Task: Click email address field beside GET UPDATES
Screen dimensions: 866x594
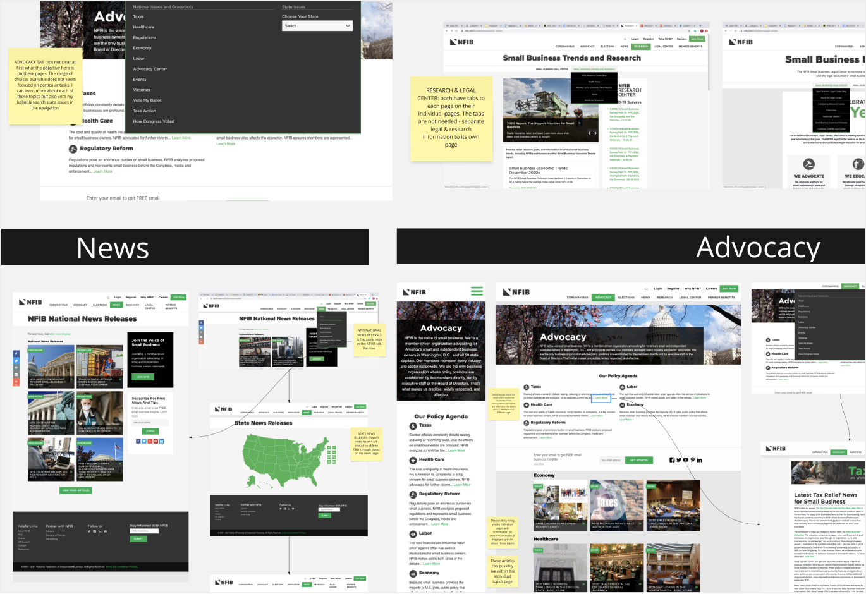Action: pos(611,460)
